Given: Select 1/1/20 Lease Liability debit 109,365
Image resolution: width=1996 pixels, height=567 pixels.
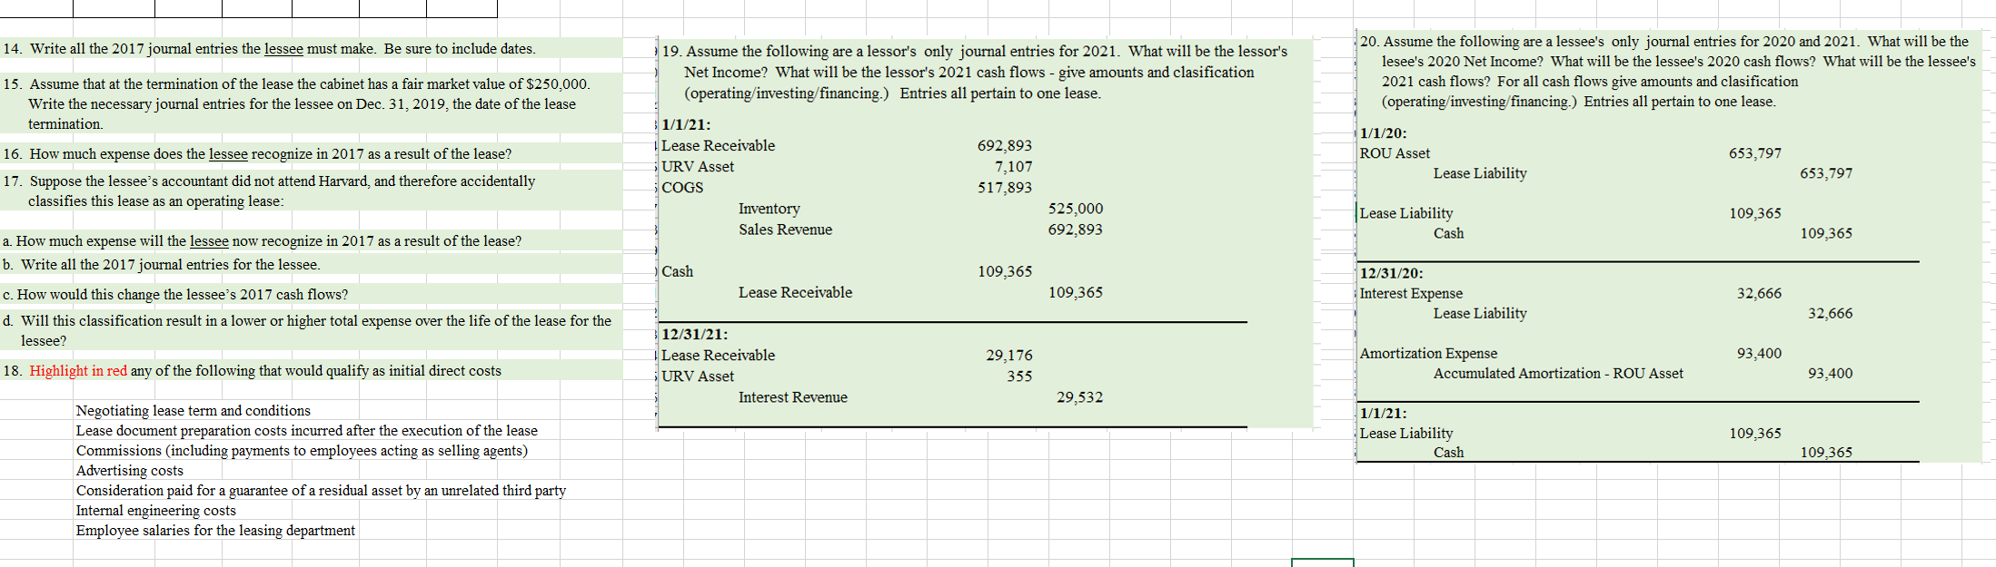Looking at the screenshot, I should click(x=1755, y=213).
